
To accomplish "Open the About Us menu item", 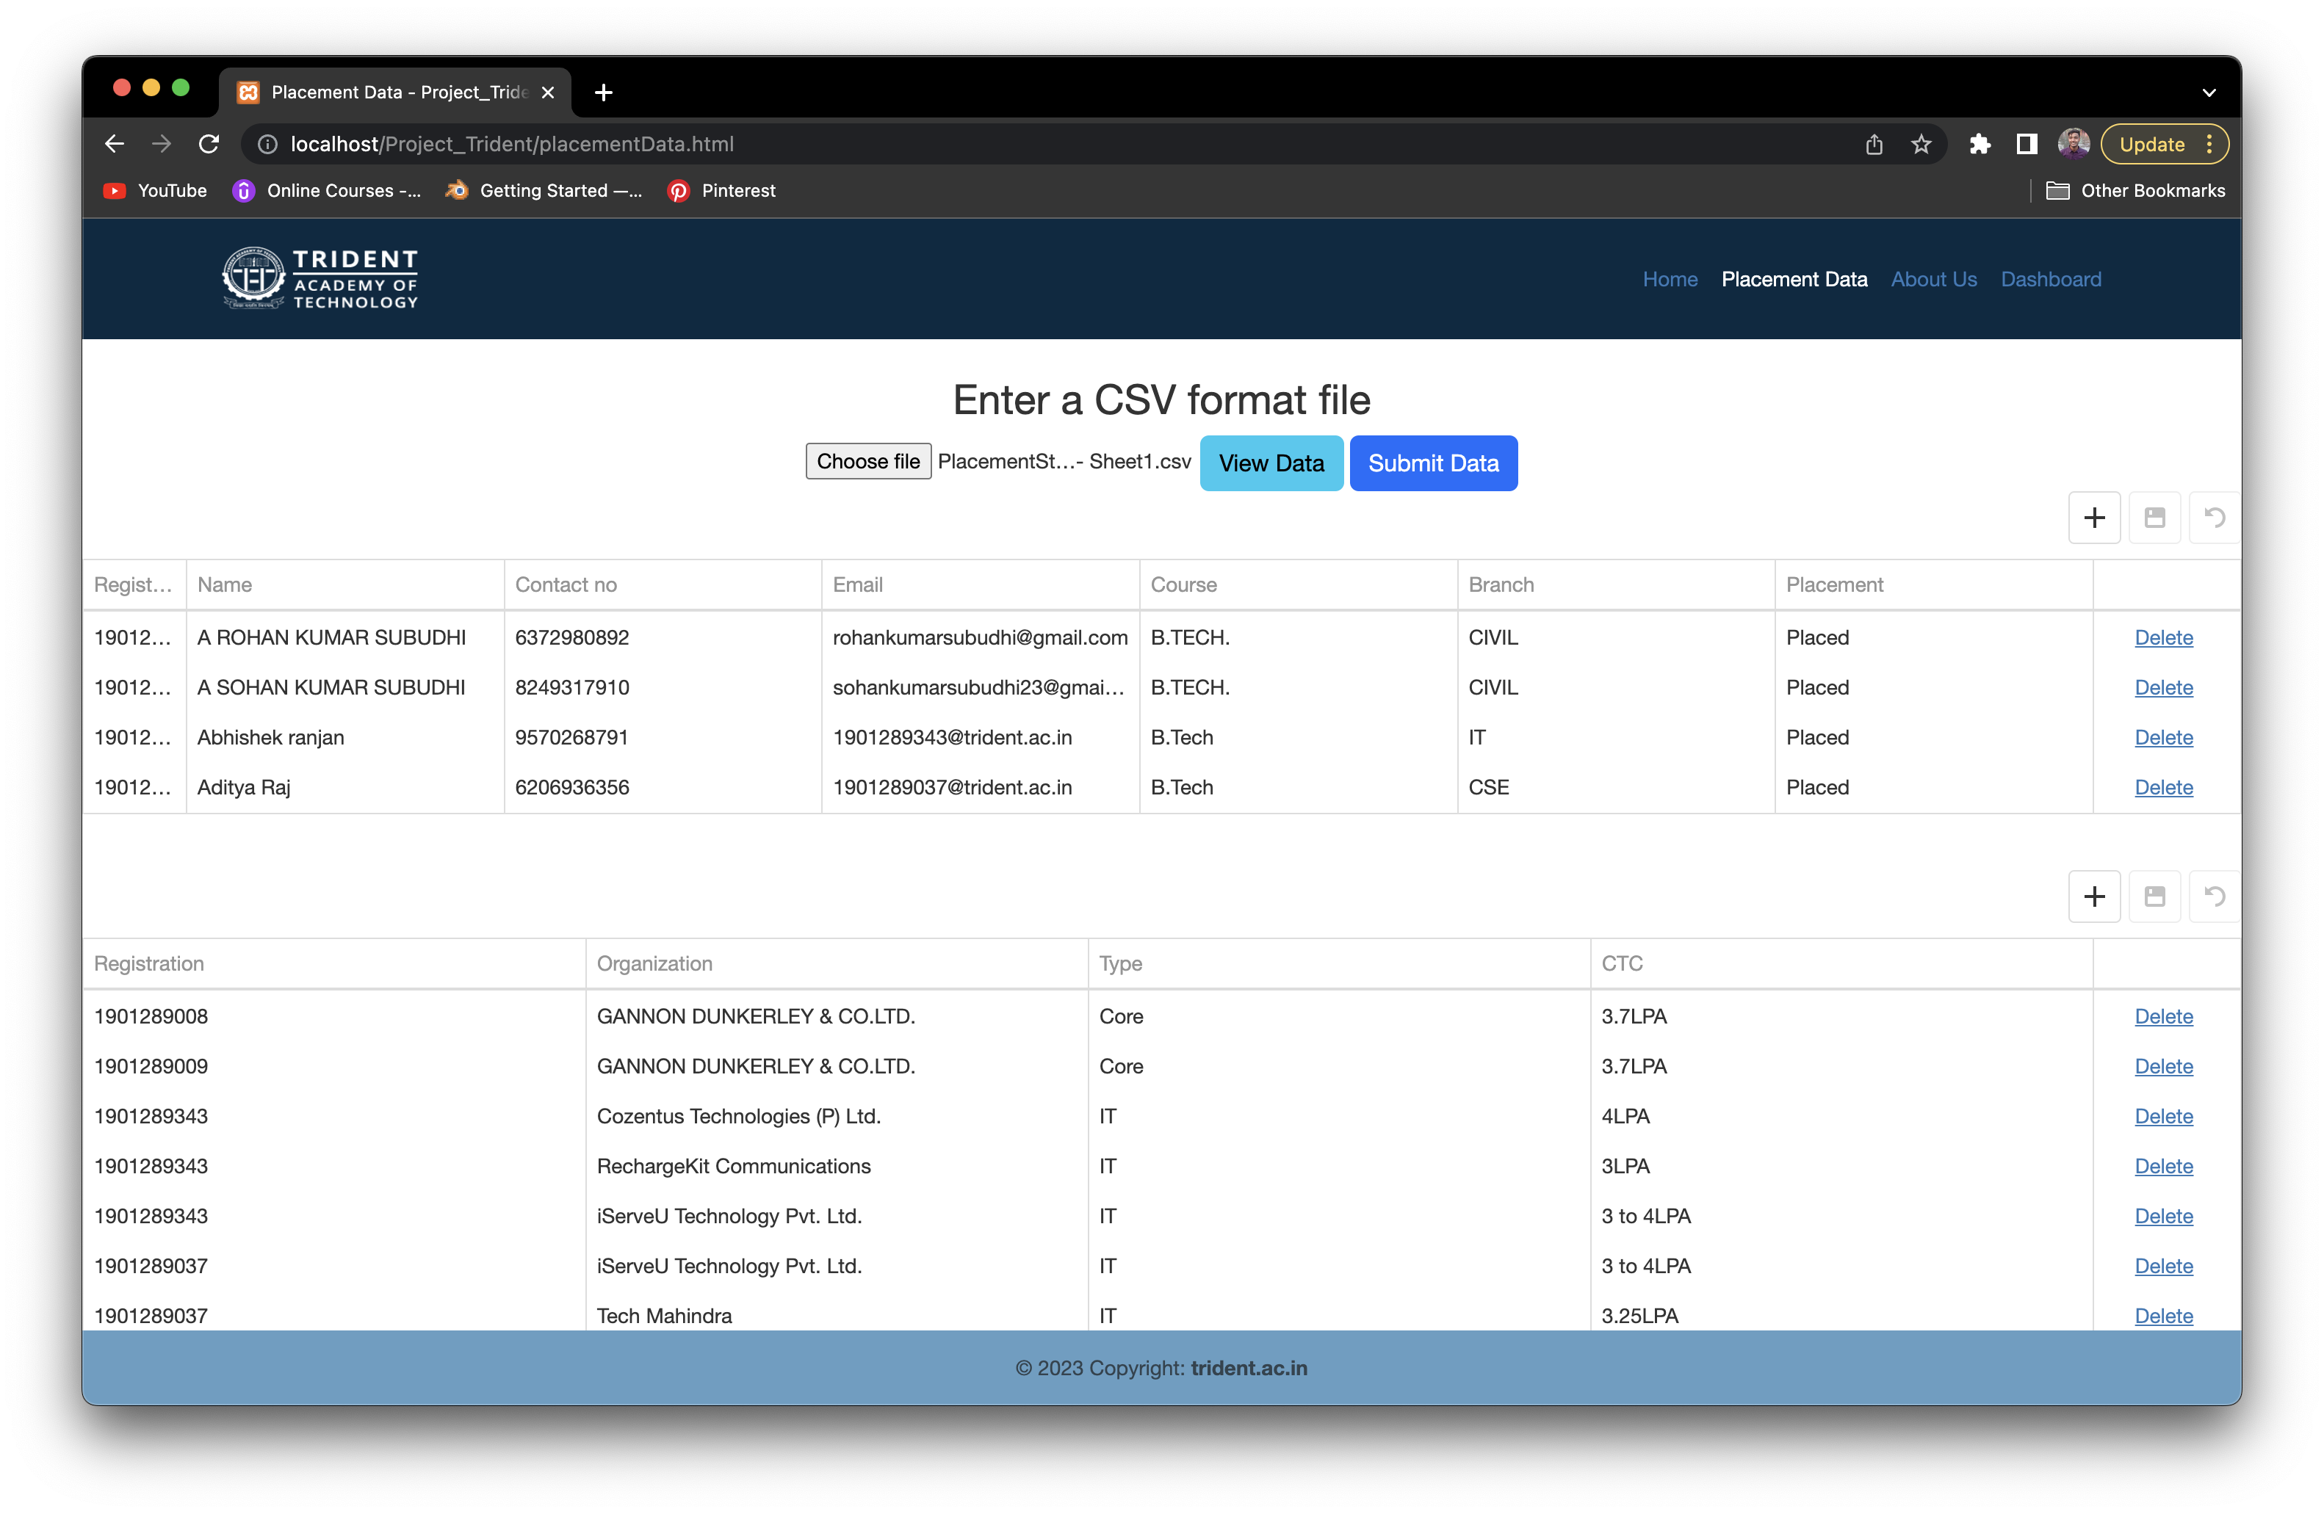I will click(x=1933, y=279).
